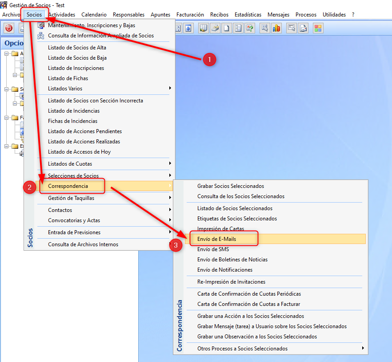Image resolution: width=392 pixels, height=362 pixels.
Task: Click the bar chart statistics toolbar icon
Action: point(276,28)
